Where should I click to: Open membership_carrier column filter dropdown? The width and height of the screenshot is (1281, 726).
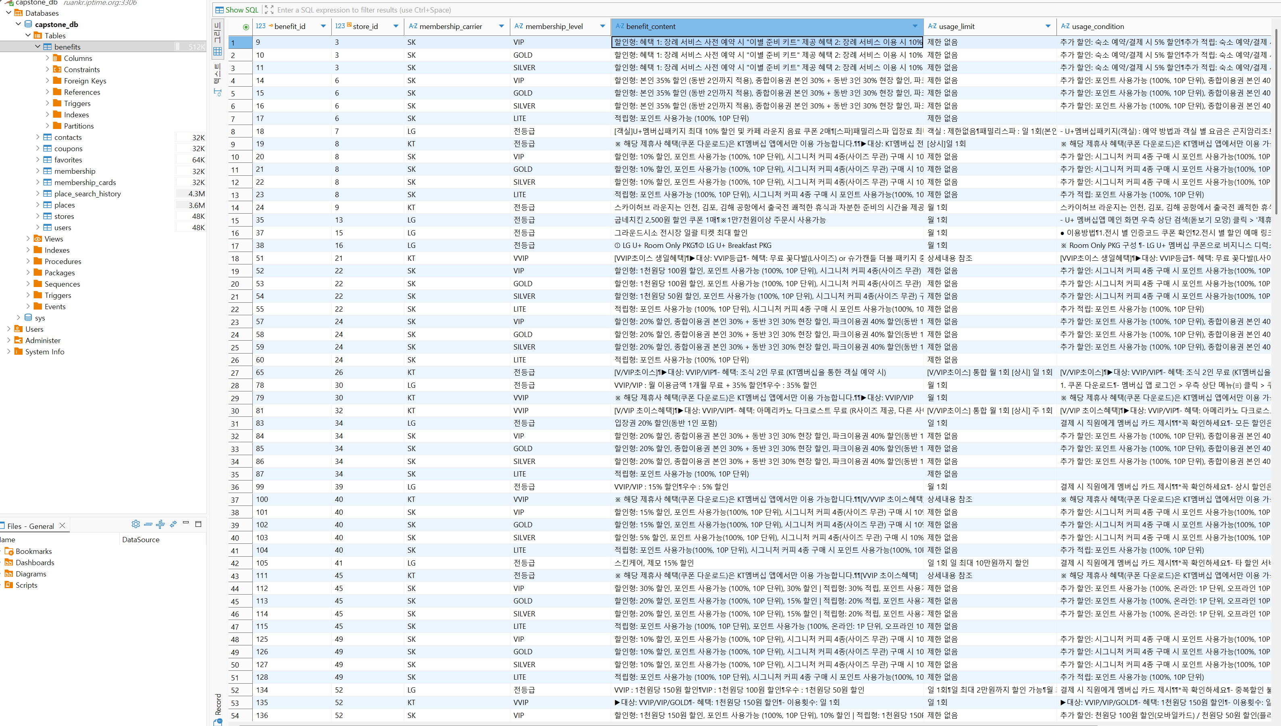501,27
